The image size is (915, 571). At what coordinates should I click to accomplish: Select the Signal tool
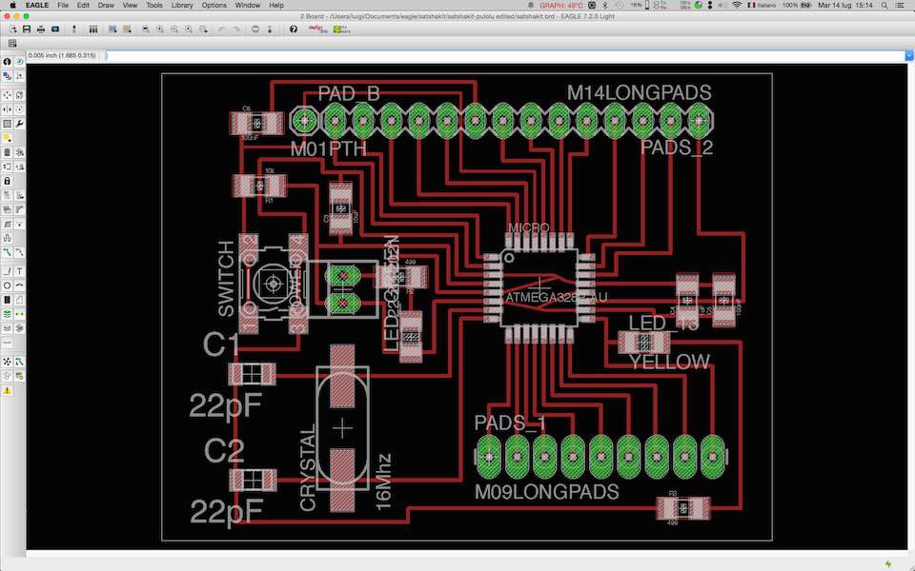(x=19, y=313)
